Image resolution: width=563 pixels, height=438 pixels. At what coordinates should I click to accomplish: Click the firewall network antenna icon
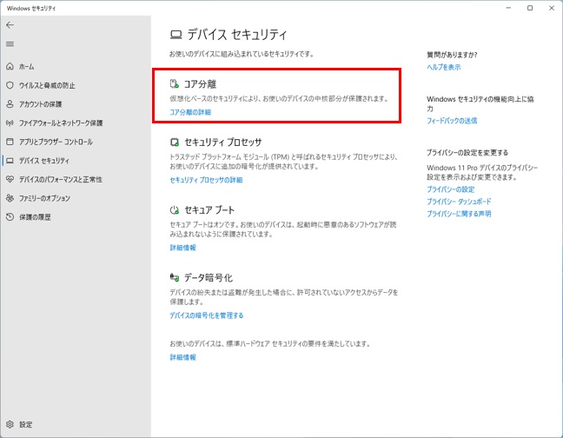click(10, 123)
